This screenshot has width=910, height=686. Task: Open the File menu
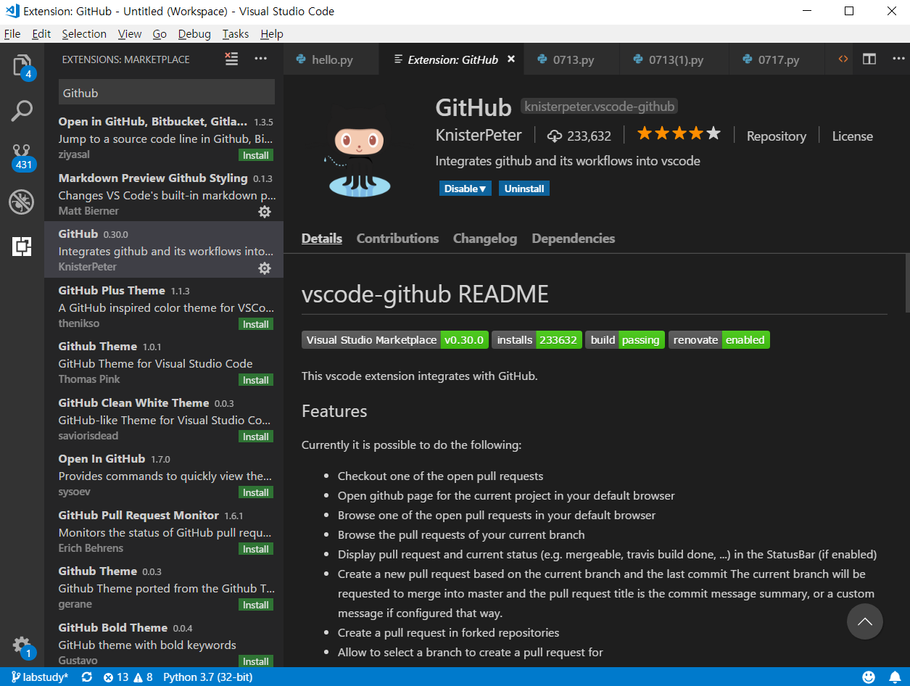coord(12,34)
